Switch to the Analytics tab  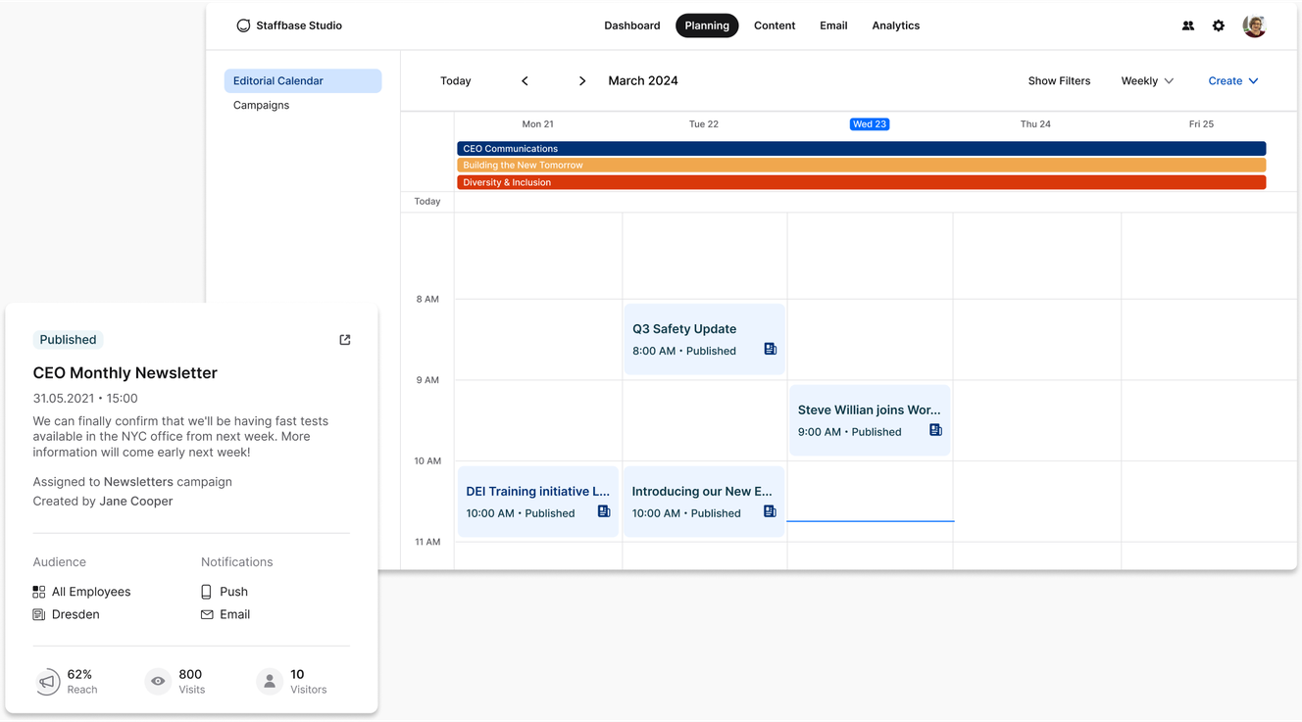pyautogui.click(x=895, y=25)
